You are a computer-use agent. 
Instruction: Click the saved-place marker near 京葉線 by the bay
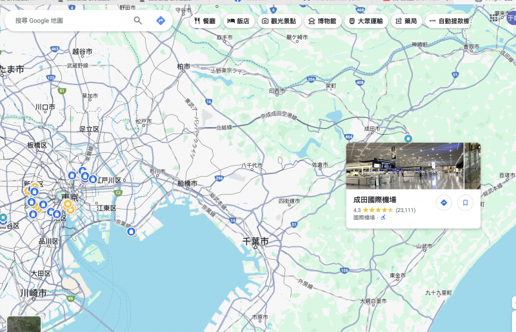[x=132, y=231]
